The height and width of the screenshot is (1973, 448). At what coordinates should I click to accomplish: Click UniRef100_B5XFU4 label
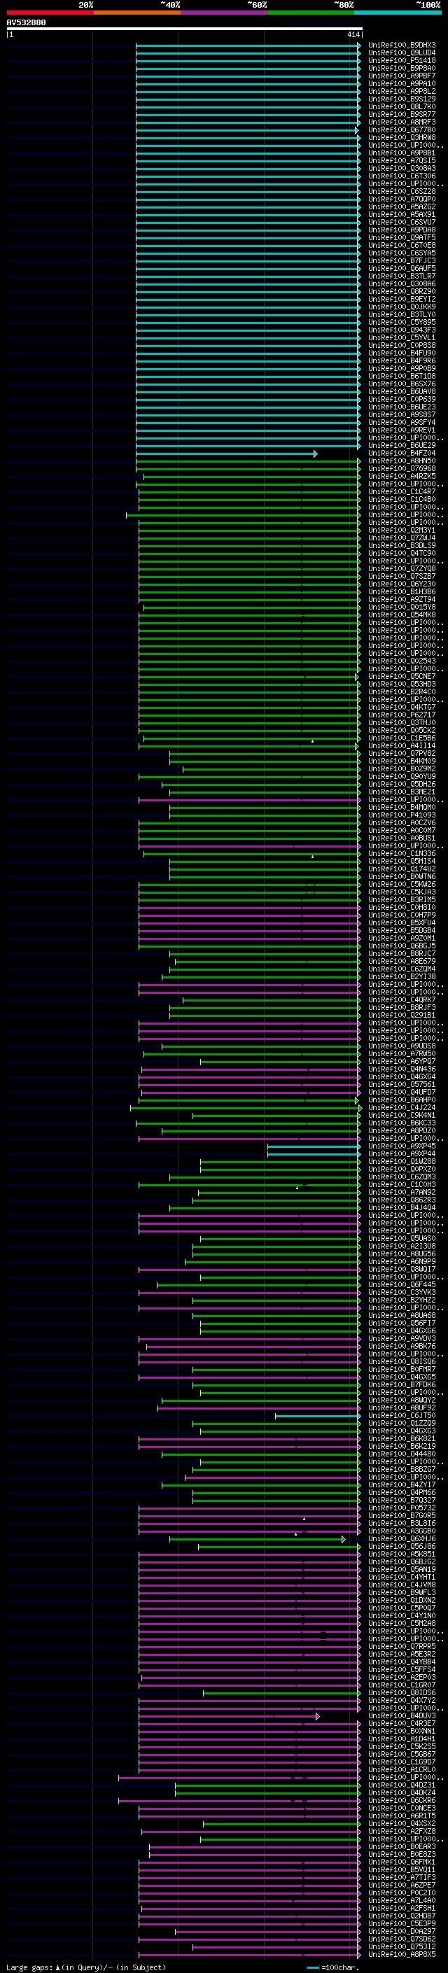[x=402, y=923]
